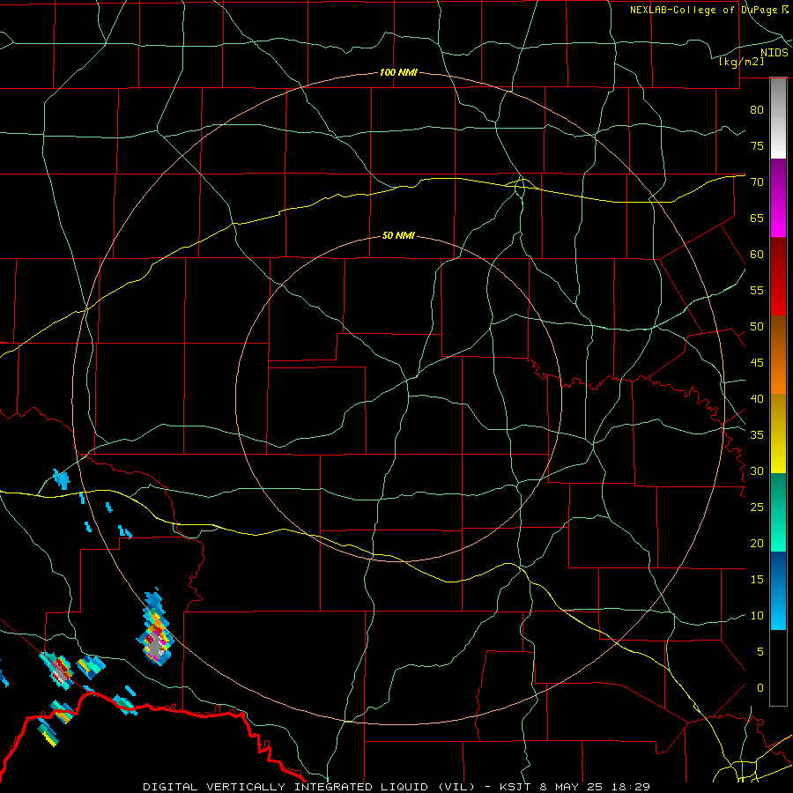Viewport: 793px width, 793px height.
Task: Click the 5 value on the scale
Action: (x=760, y=651)
